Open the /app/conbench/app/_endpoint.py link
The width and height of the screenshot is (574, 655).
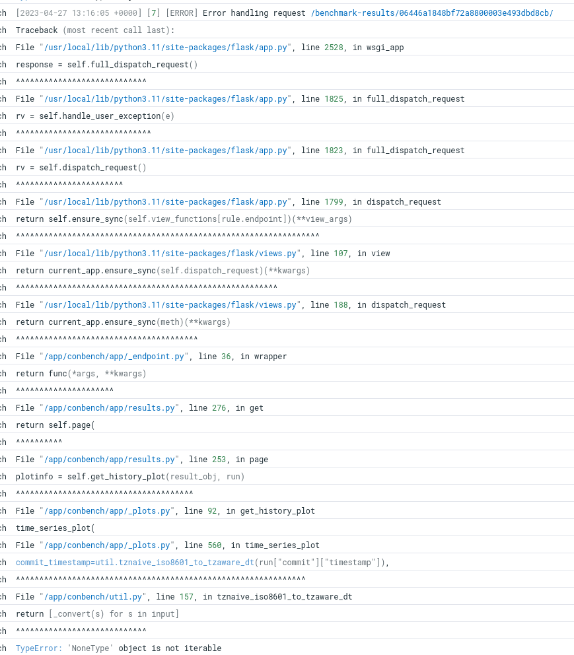coord(114,356)
